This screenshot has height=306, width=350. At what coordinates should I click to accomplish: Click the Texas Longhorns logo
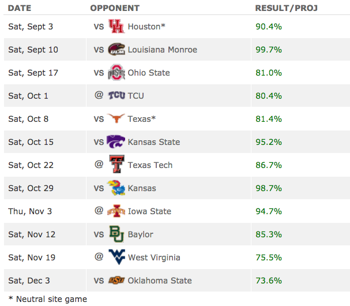(116, 119)
